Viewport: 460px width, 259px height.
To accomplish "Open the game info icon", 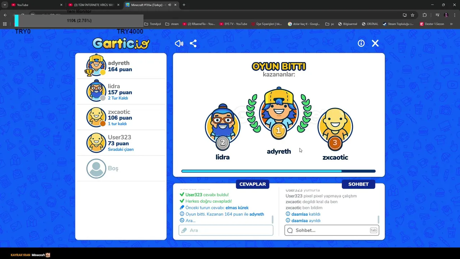I will [x=361, y=43].
